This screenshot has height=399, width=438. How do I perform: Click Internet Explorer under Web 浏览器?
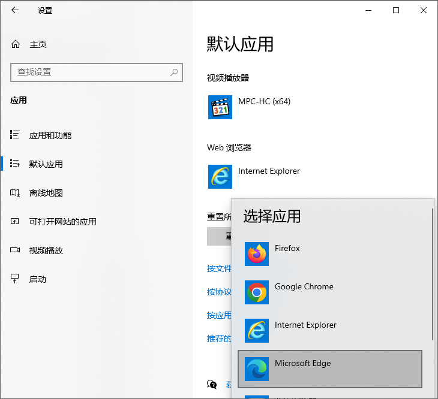click(269, 171)
